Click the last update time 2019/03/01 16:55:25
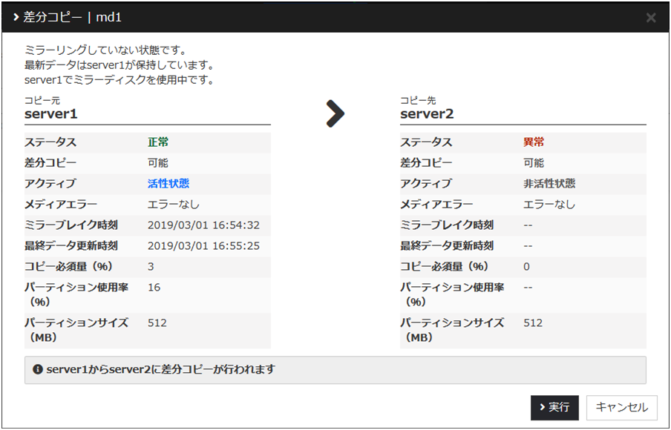 coord(203,246)
